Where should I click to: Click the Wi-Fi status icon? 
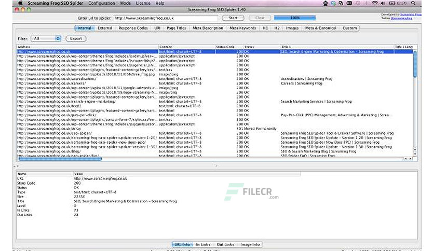coord(374,3)
